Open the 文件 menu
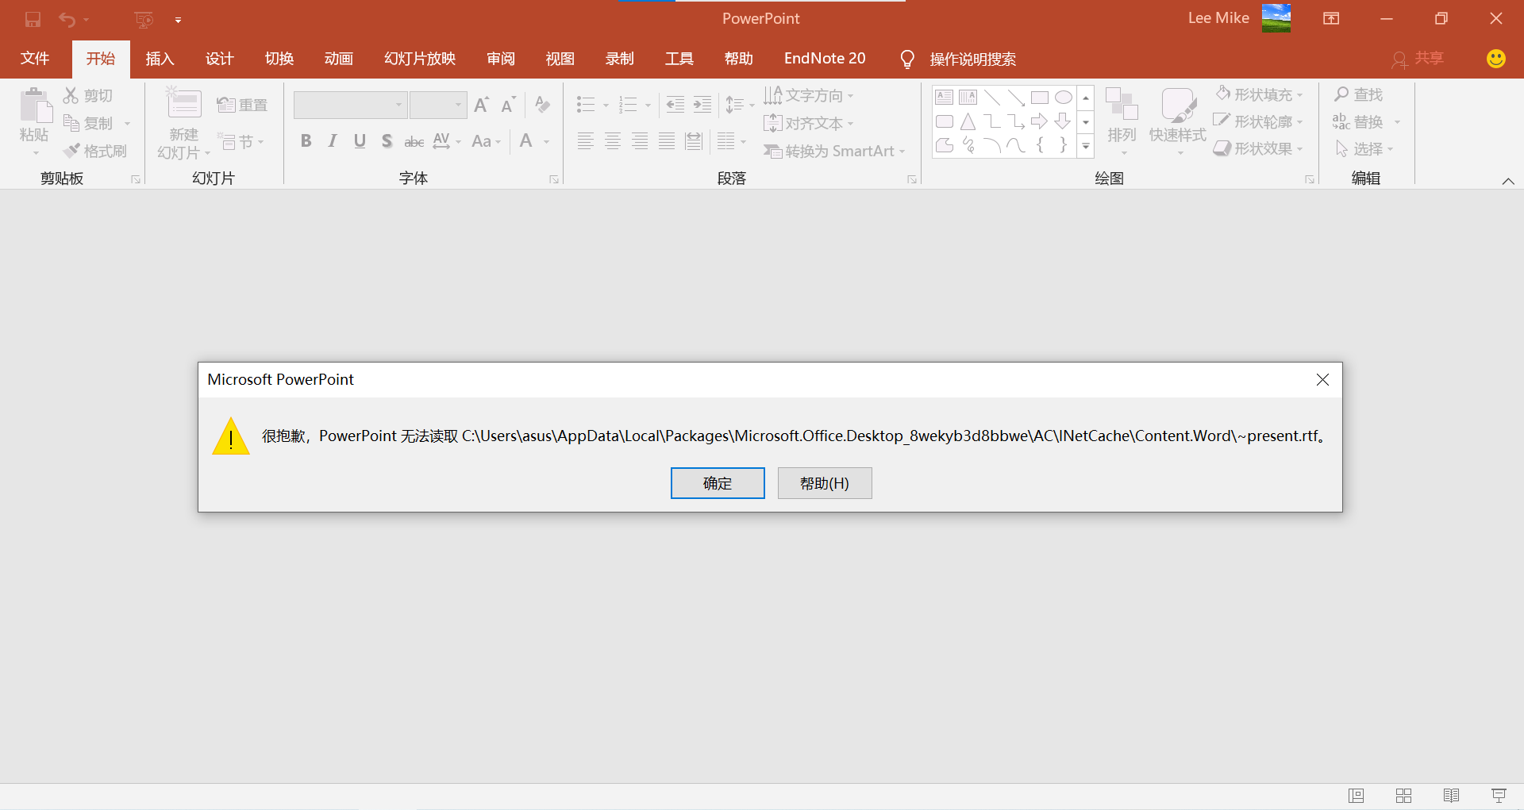 [x=35, y=59]
